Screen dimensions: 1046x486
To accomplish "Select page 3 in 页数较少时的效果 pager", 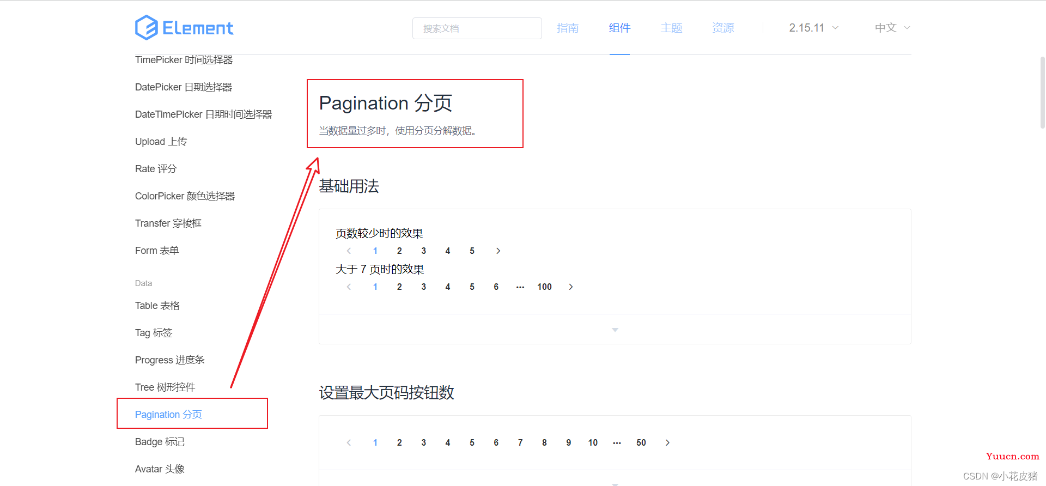I will (423, 251).
